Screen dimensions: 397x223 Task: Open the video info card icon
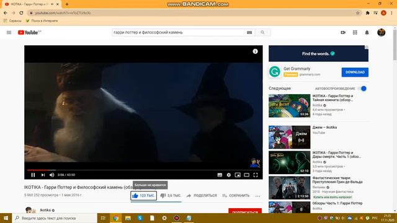click(x=255, y=51)
